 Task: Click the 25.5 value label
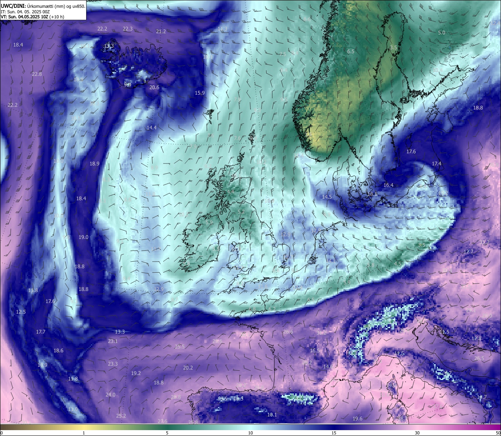(x=180, y=346)
